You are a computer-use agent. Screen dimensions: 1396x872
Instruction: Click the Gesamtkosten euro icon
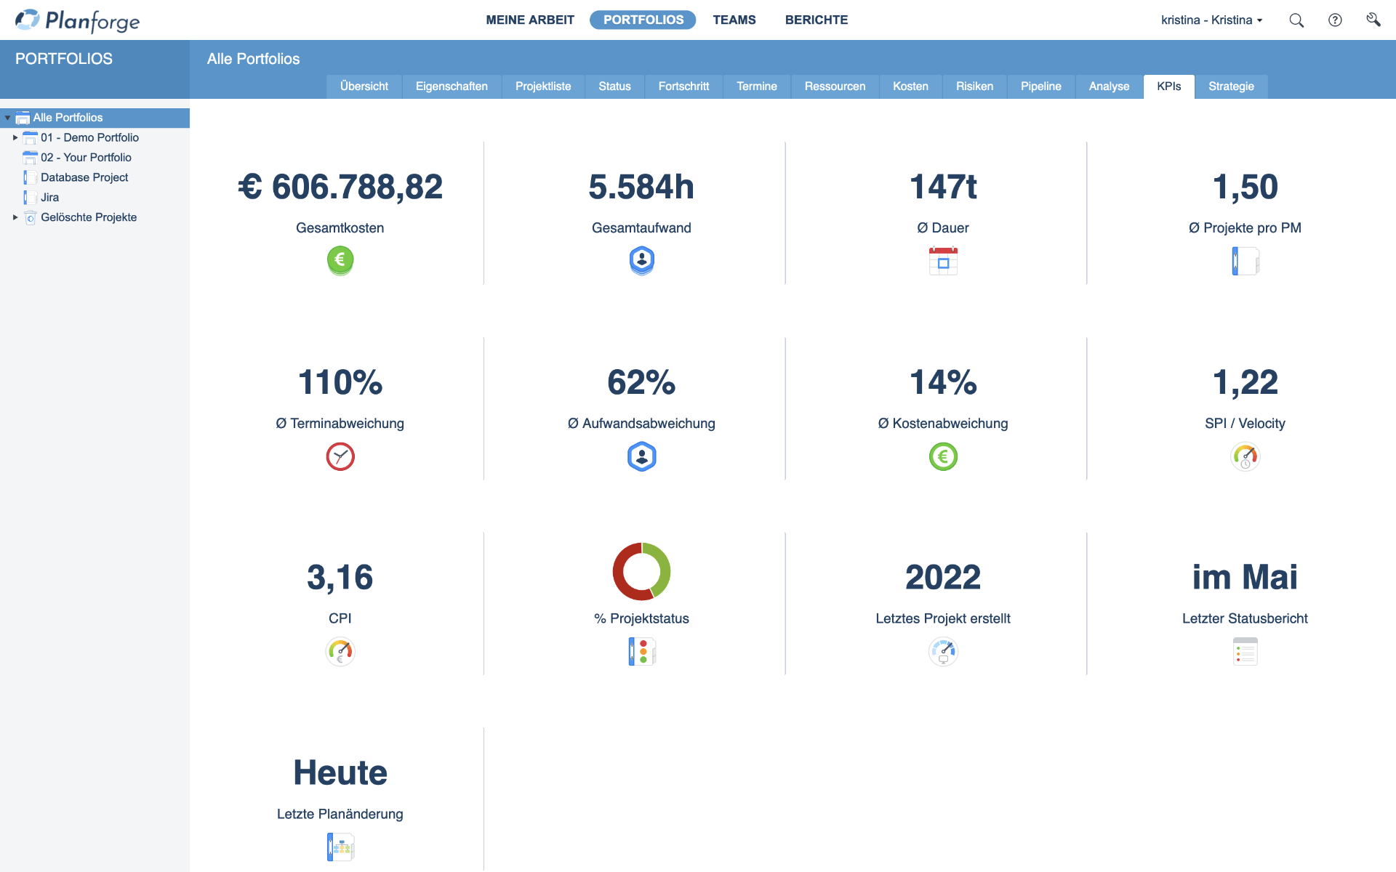pyautogui.click(x=340, y=259)
